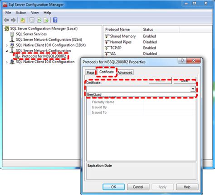Select SQL Native Client 10.0 Configuration (32bit) label
The image size is (215, 195).
(x=51, y=45)
